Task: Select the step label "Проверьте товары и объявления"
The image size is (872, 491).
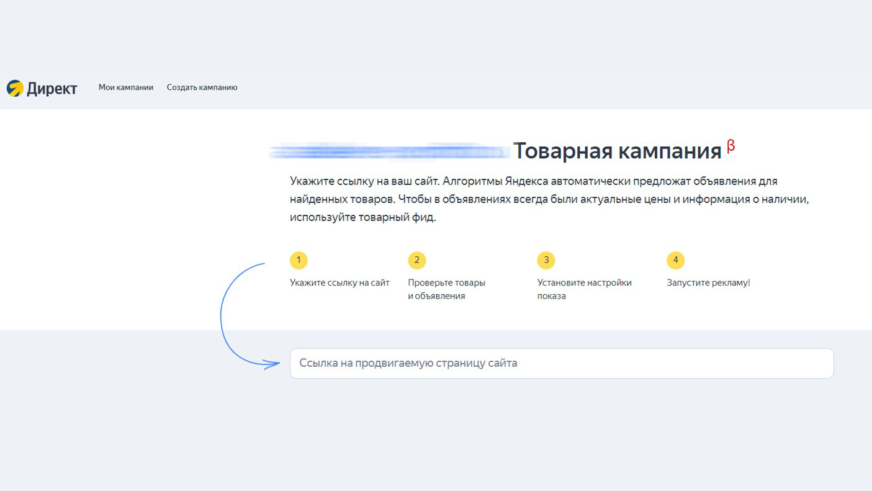Action: 446,289
